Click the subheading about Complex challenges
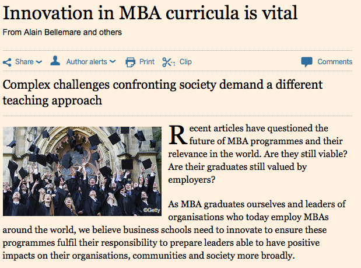 163,92
